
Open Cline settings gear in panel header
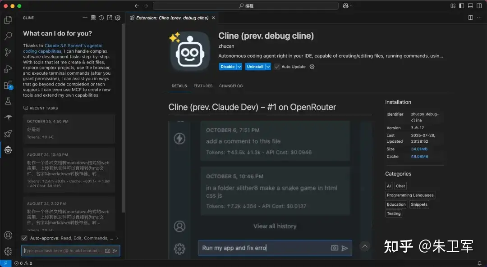118,18
